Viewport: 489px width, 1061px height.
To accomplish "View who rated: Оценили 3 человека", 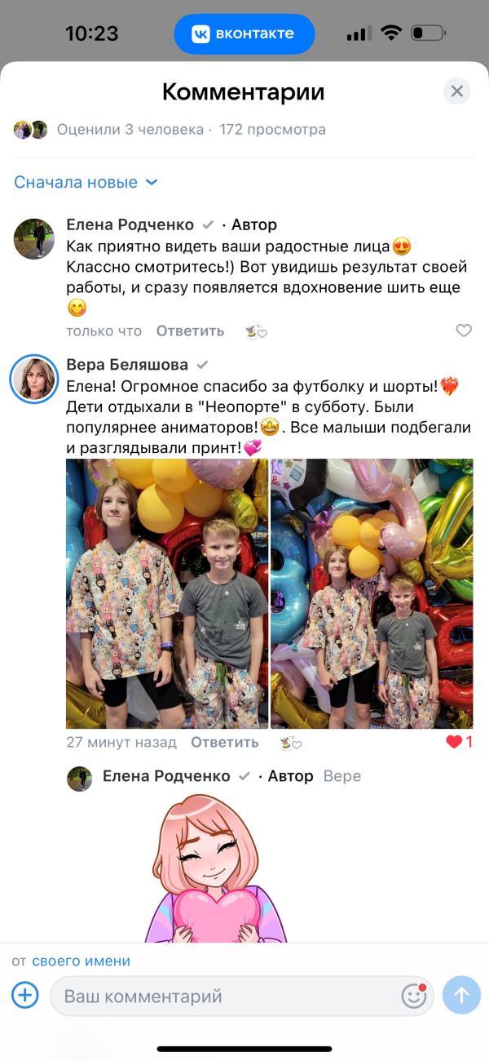I will point(130,129).
